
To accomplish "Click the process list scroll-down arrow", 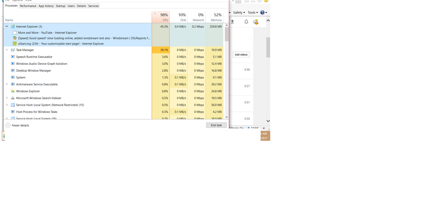I will [x=227, y=117].
